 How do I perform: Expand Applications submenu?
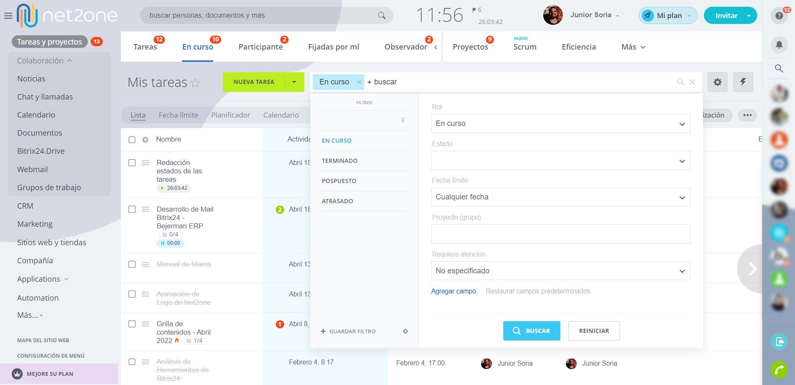point(43,279)
